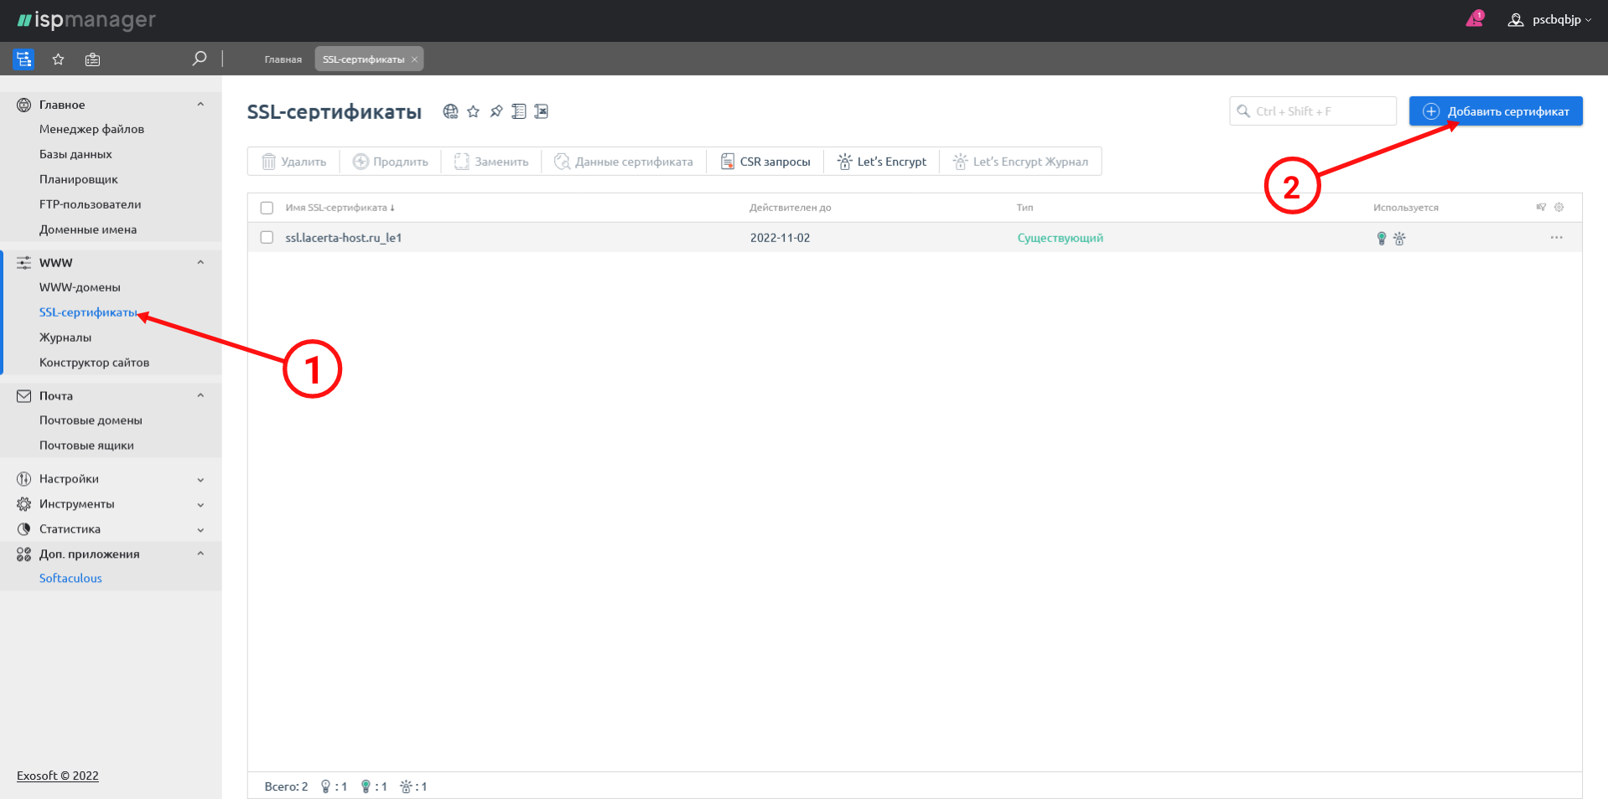This screenshot has height=799, width=1608.
Task: Open Базы данных
Action: click(75, 154)
